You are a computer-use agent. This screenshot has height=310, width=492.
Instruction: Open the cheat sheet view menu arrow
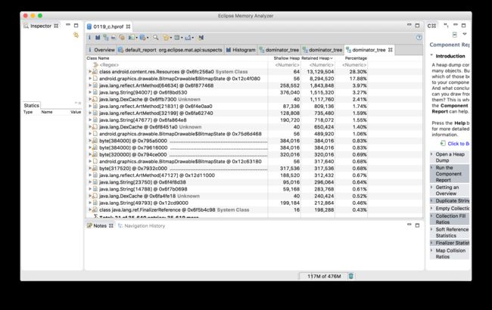pyautogui.click(x=465, y=34)
